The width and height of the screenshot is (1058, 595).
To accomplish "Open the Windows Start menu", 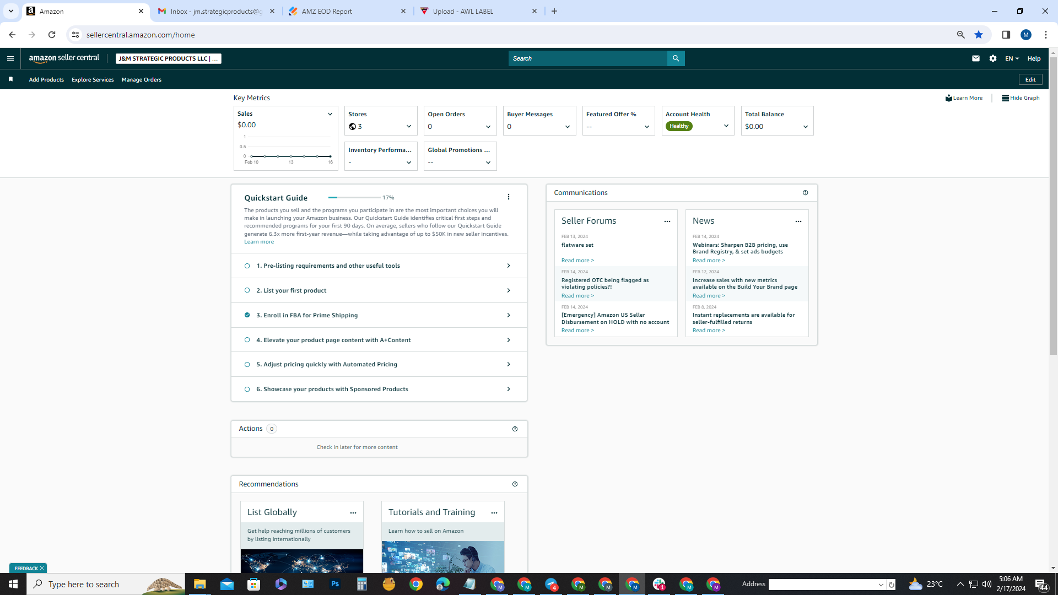I will coord(13,584).
